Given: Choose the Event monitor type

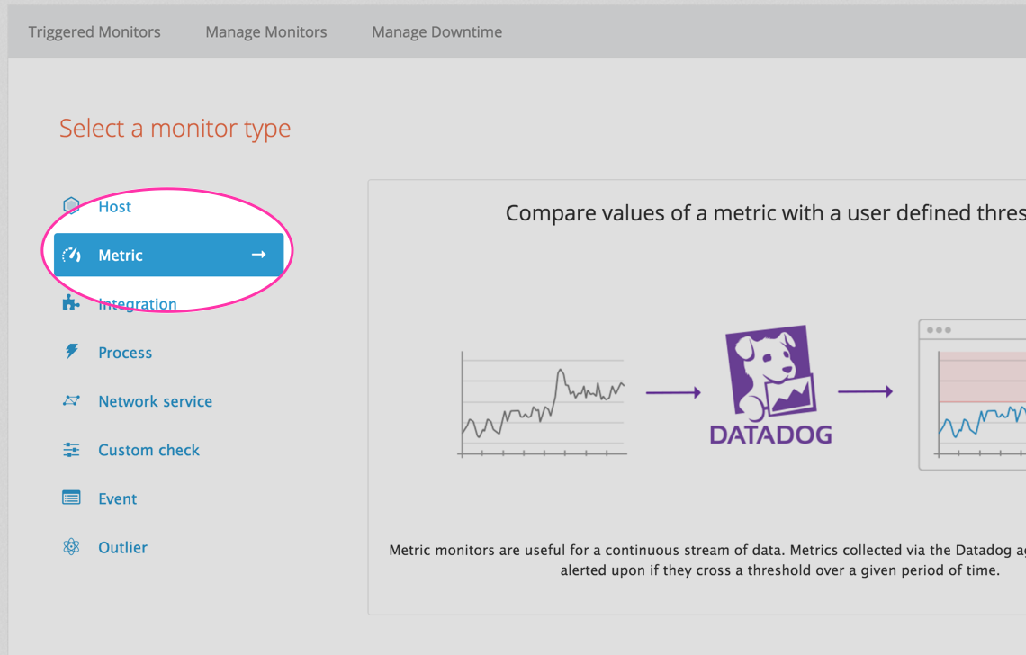Looking at the screenshot, I should point(117,498).
